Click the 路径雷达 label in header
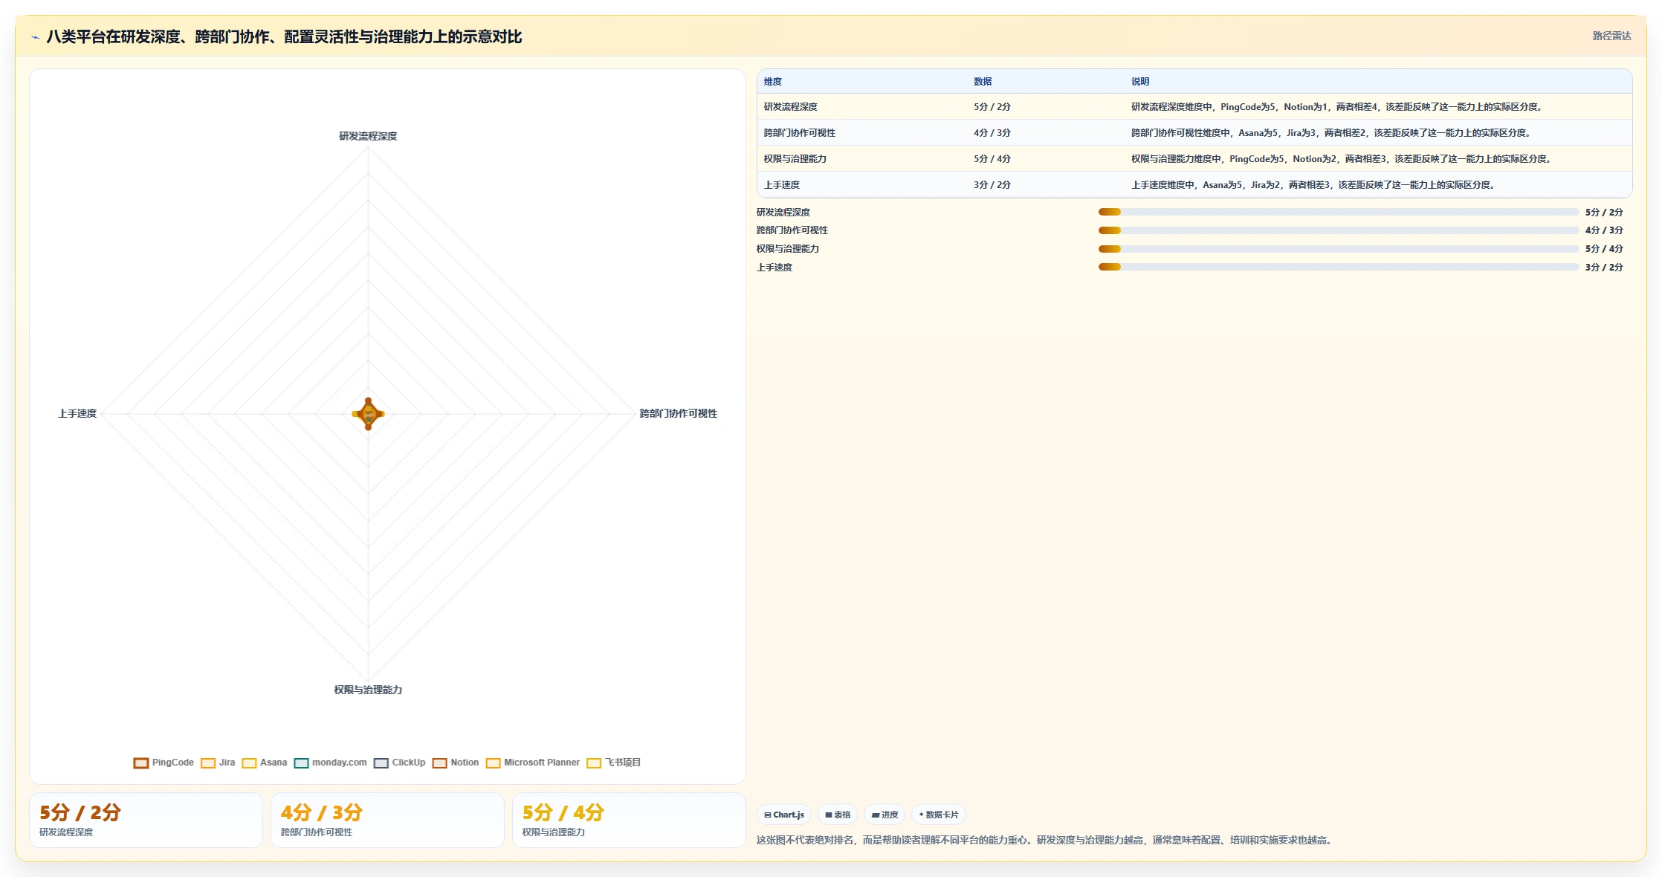 [1611, 36]
